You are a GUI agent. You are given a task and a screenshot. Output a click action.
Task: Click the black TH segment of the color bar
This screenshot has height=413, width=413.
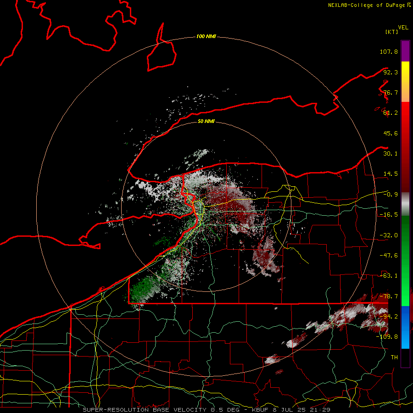coord(405,357)
